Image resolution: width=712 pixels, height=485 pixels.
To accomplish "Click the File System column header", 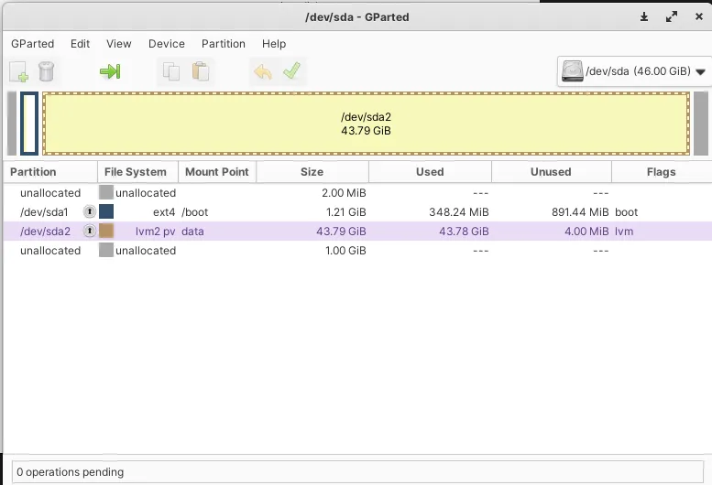I will (x=136, y=171).
